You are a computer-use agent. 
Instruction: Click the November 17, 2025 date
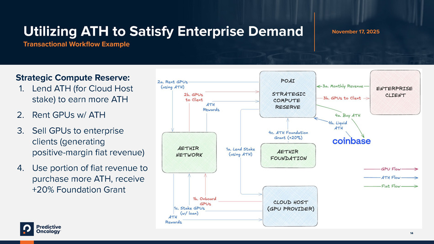(x=355, y=31)
